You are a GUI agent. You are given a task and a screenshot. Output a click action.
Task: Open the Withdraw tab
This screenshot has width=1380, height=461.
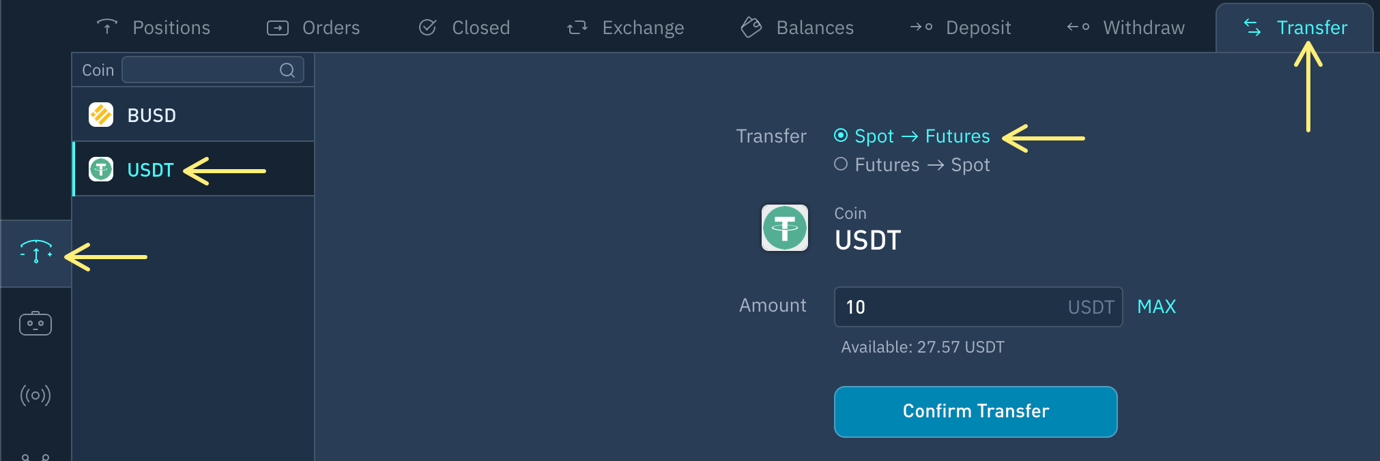(1125, 27)
